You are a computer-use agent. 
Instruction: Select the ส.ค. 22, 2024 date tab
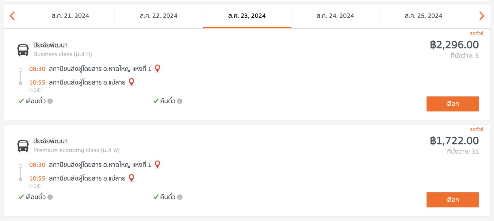tap(158, 16)
